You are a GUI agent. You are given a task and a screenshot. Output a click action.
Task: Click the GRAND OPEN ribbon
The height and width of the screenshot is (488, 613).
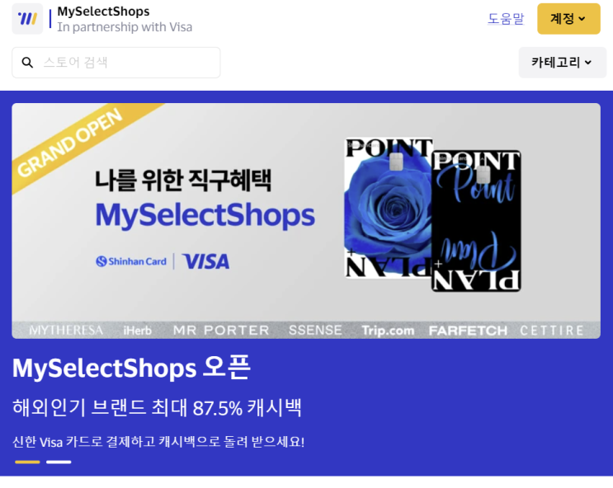[x=70, y=143]
